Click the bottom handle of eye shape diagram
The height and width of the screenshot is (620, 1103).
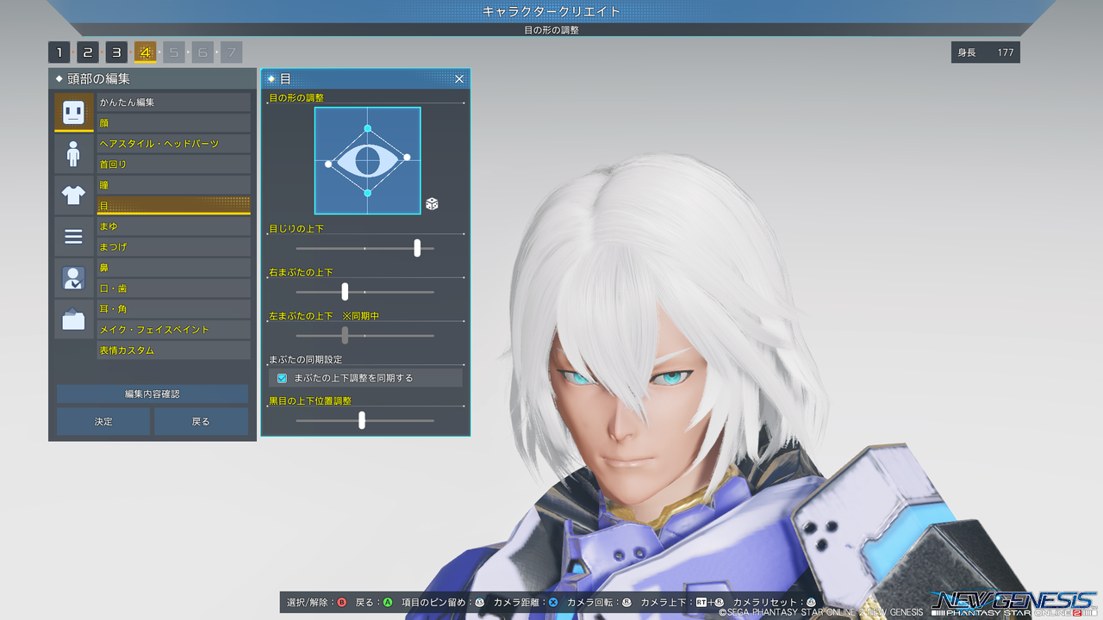(368, 193)
